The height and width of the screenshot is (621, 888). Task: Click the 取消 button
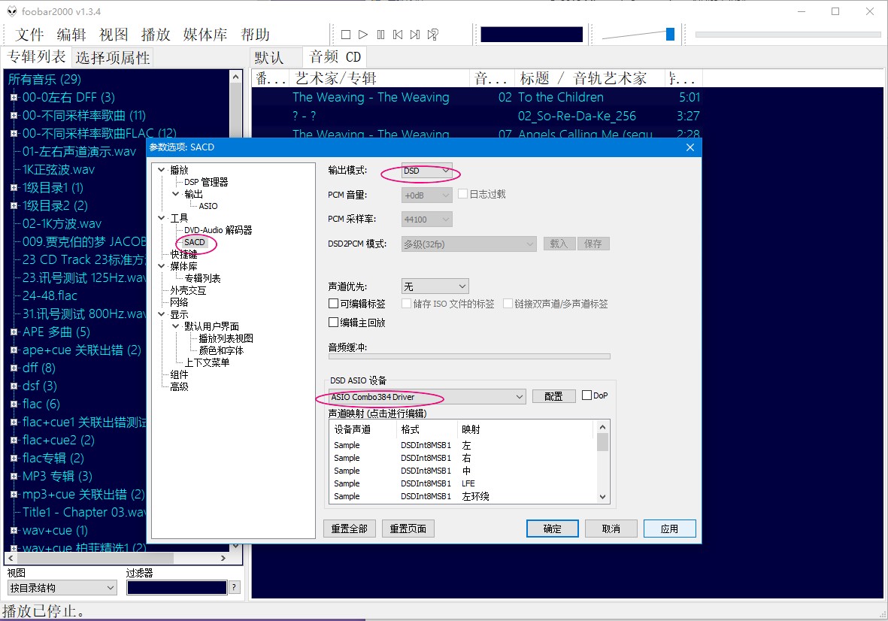click(611, 529)
